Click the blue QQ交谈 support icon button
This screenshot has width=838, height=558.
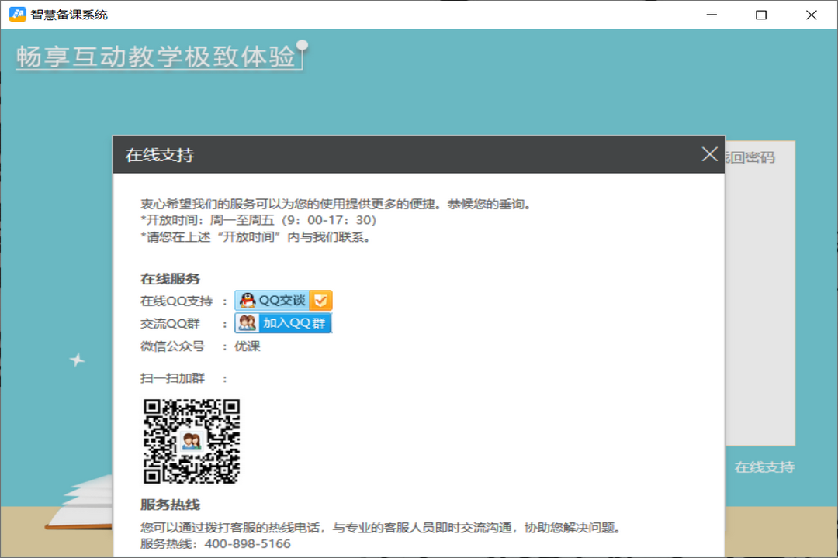click(281, 300)
